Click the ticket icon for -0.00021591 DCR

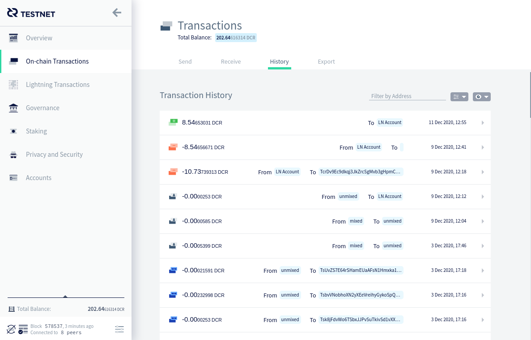pyautogui.click(x=173, y=271)
